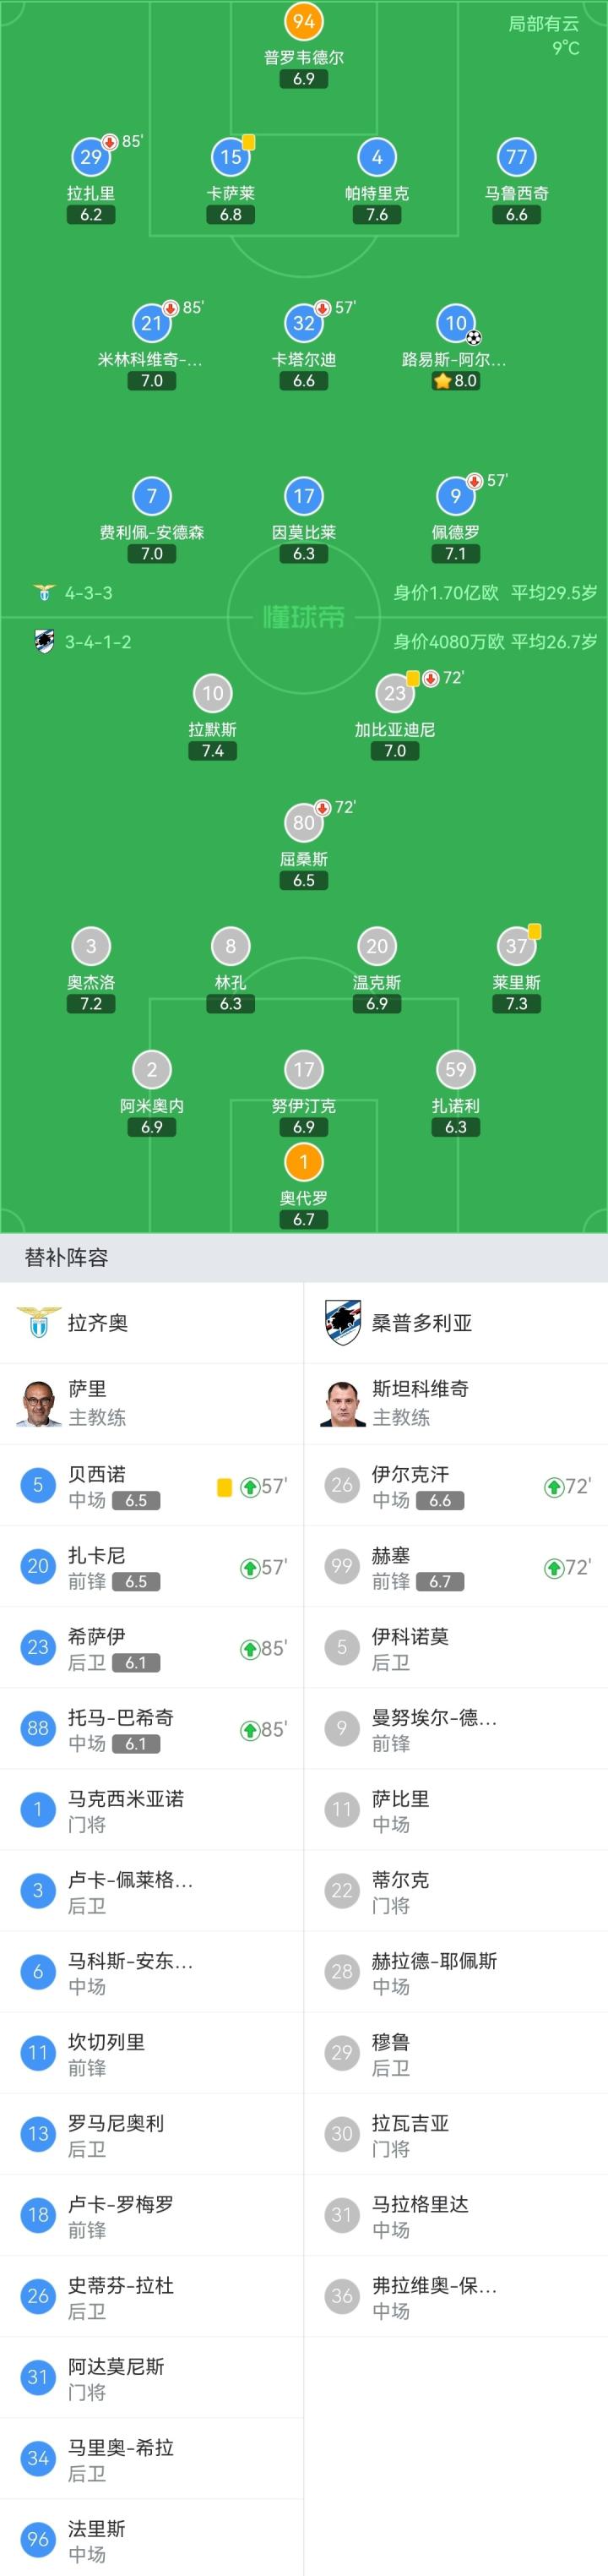Select player 路易斯-阿尔贝托 number 10 circle
The width and height of the screenshot is (608, 2576).
pyautogui.click(x=455, y=323)
